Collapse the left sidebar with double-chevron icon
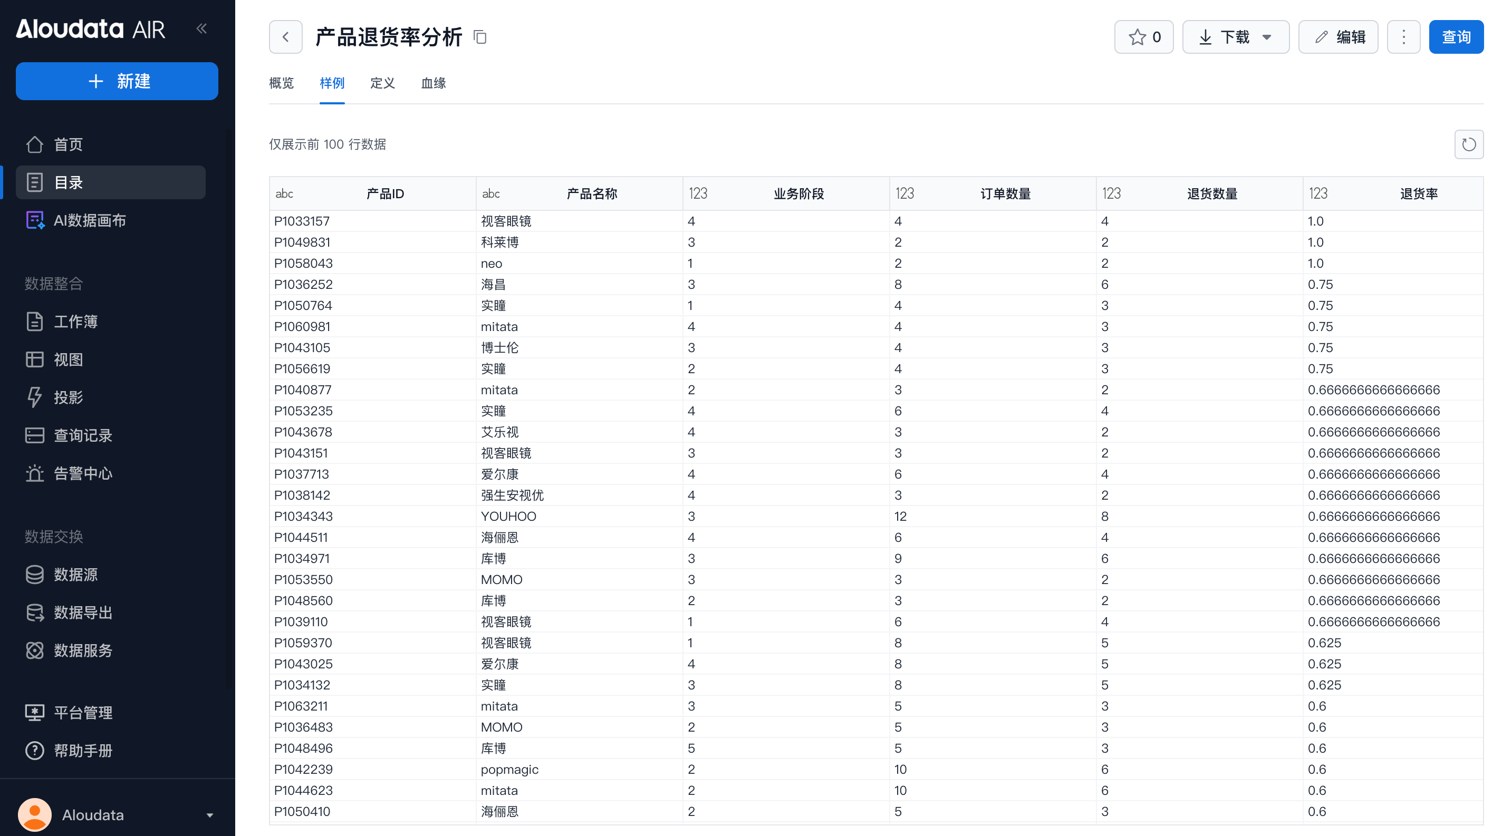This screenshot has width=1502, height=836. (202, 28)
